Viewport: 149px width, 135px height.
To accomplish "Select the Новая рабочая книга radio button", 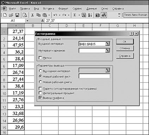I will [x=40, y=82].
